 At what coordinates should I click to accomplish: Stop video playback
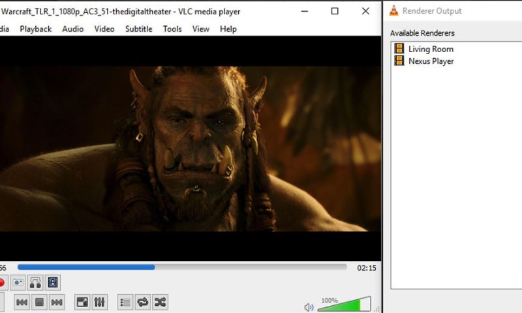pyautogui.click(x=39, y=302)
